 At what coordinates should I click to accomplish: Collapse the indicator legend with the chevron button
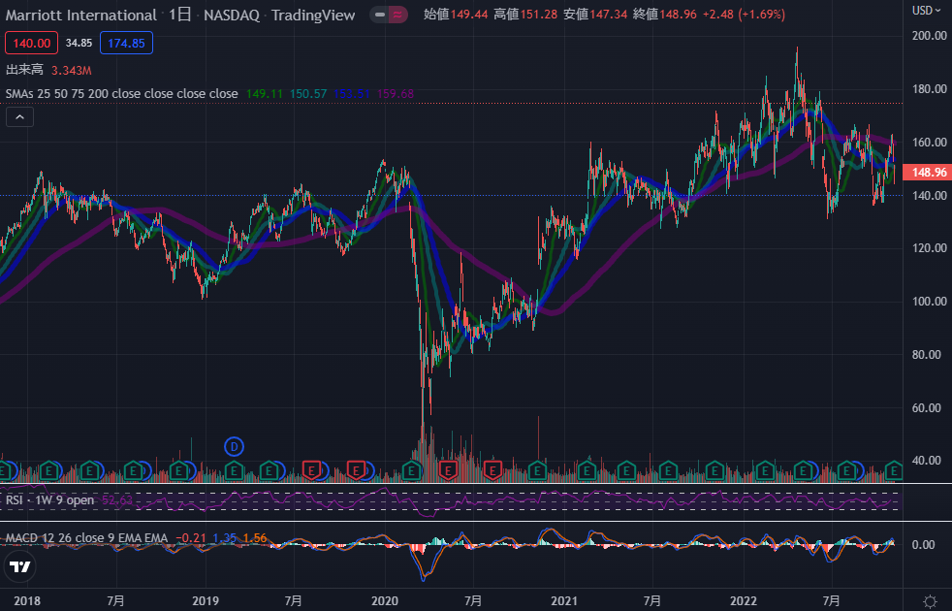click(19, 117)
